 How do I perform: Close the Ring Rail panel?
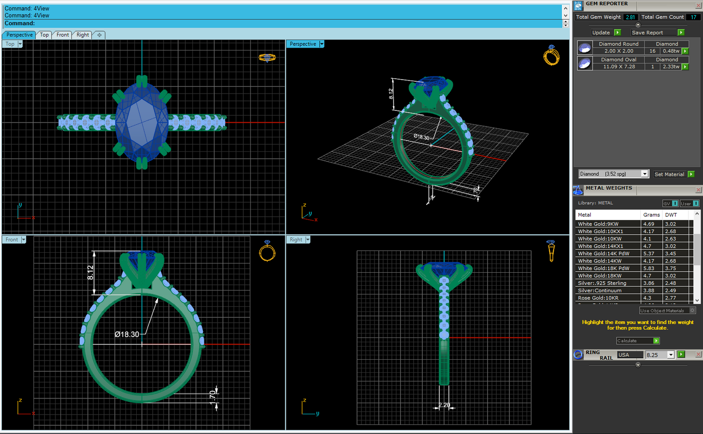tap(699, 355)
